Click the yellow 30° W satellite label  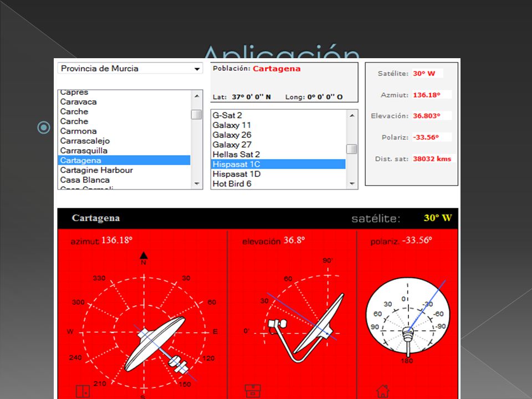[438, 218]
